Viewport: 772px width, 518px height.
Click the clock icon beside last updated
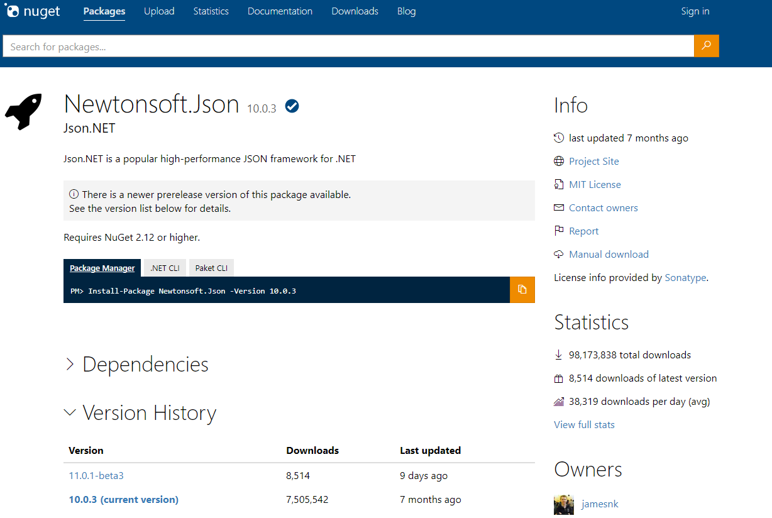pyautogui.click(x=559, y=138)
